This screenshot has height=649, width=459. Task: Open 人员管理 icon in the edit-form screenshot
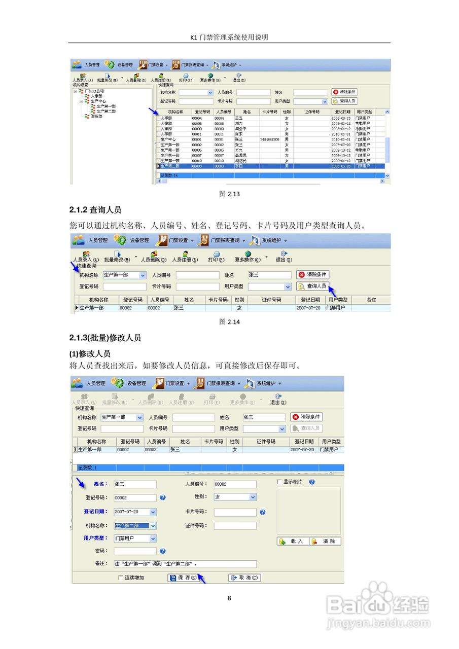pos(77,383)
